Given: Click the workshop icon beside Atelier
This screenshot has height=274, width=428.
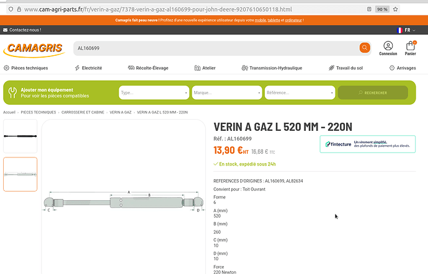Looking at the screenshot, I should (x=197, y=68).
